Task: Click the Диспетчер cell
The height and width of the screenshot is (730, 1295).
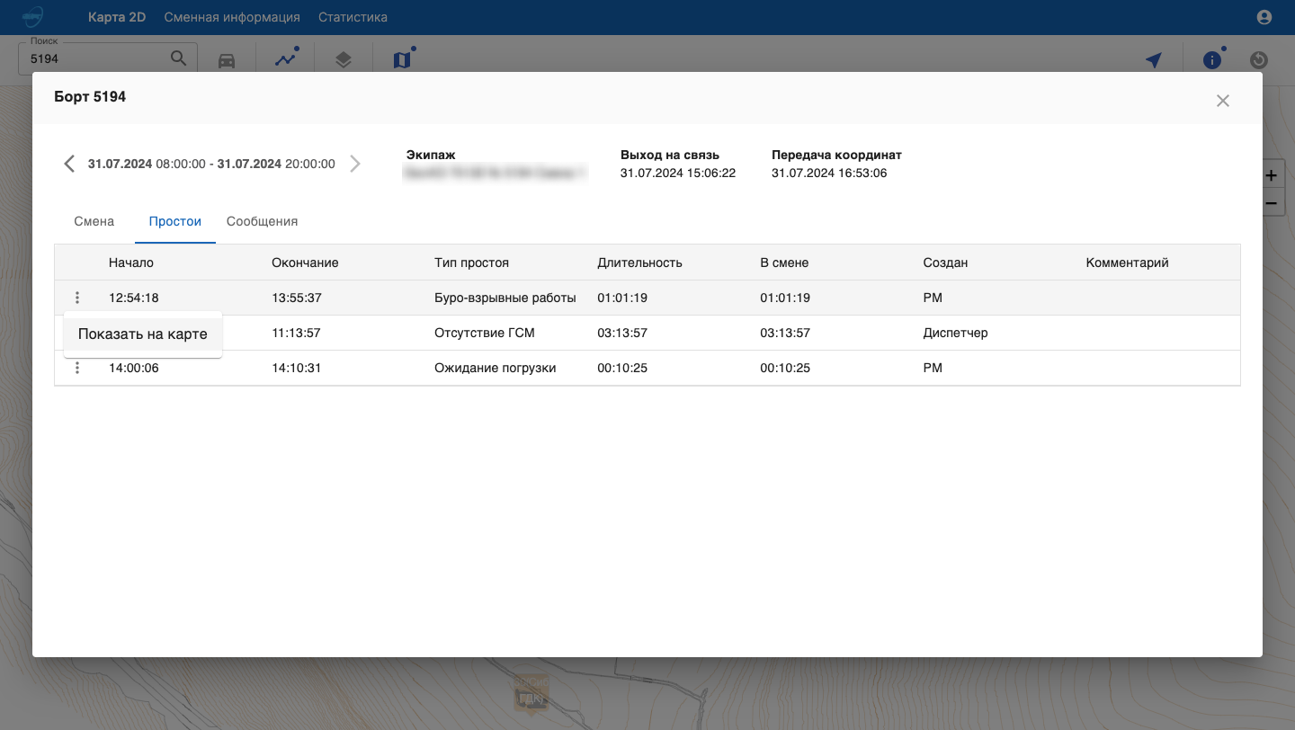Action: click(955, 333)
